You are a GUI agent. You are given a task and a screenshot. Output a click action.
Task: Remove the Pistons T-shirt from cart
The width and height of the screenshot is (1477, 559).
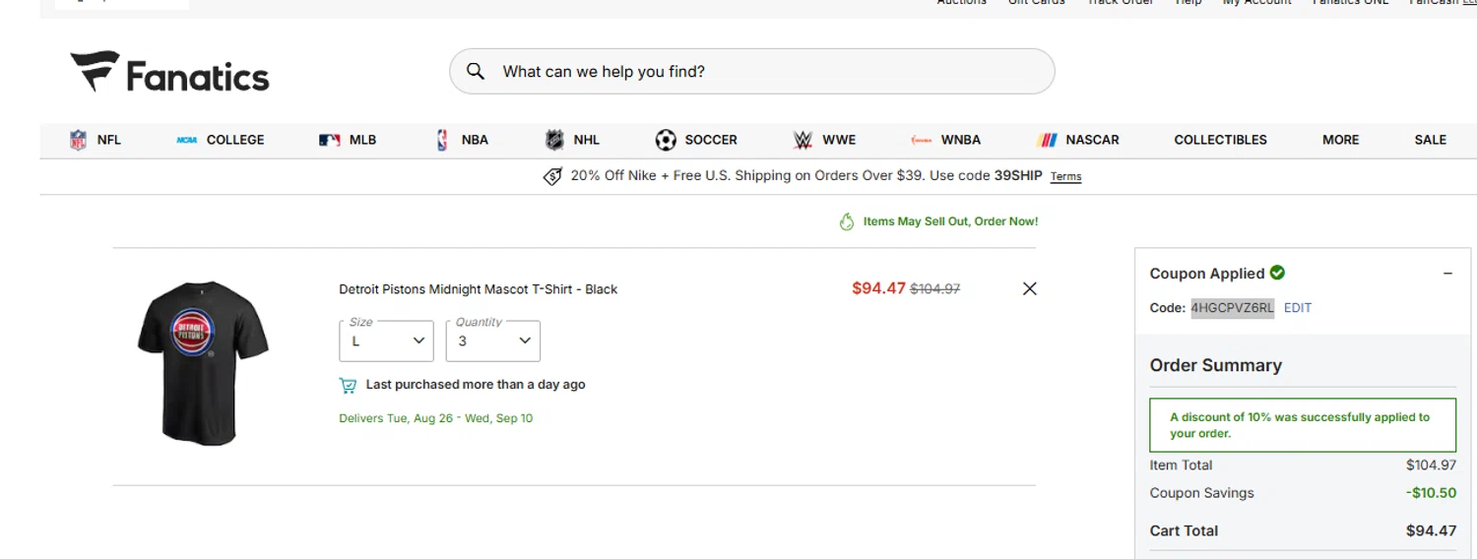[1030, 288]
